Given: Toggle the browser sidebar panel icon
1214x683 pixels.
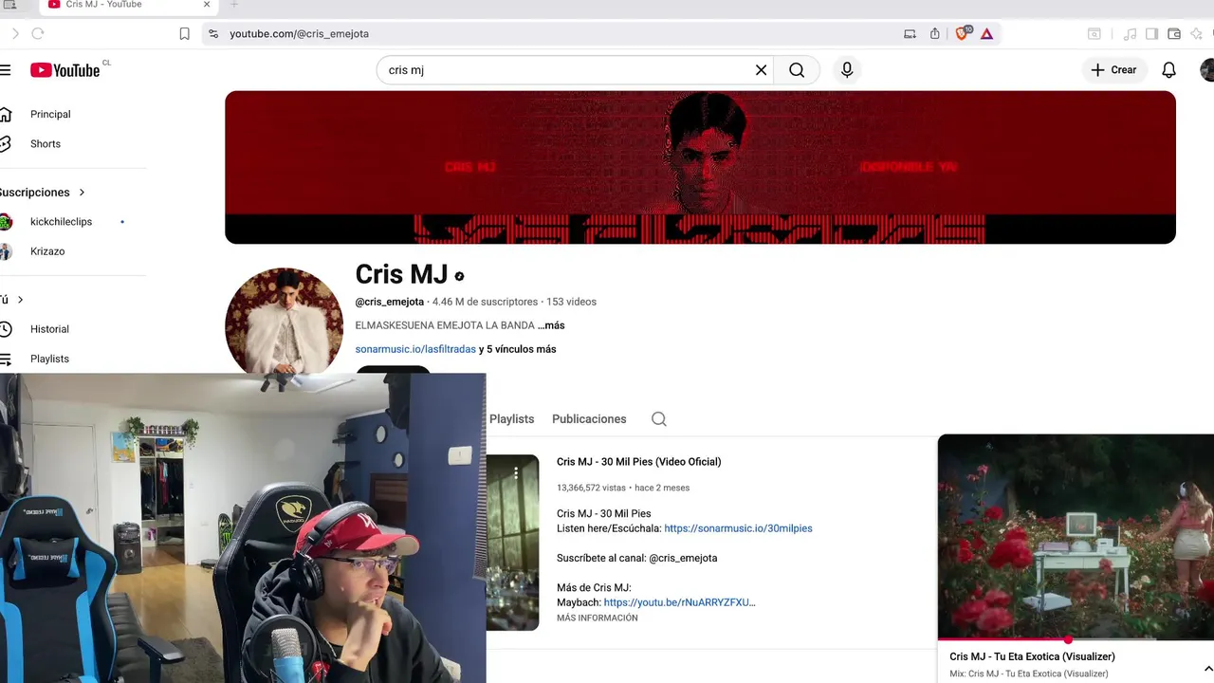Looking at the screenshot, I should pyautogui.click(x=1151, y=33).
